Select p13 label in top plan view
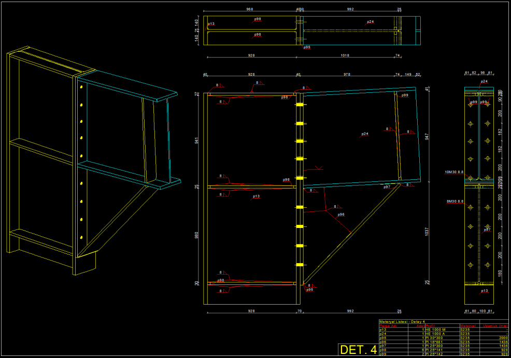 coord(211,24)
